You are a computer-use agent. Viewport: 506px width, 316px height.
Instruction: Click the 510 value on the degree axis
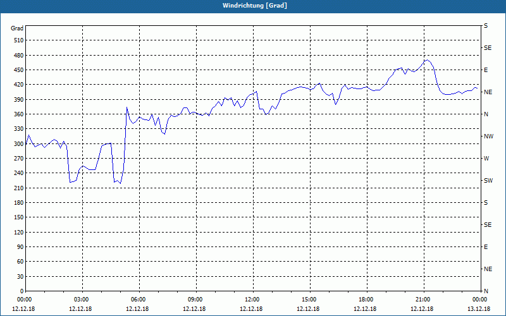(x=19, y=40)
